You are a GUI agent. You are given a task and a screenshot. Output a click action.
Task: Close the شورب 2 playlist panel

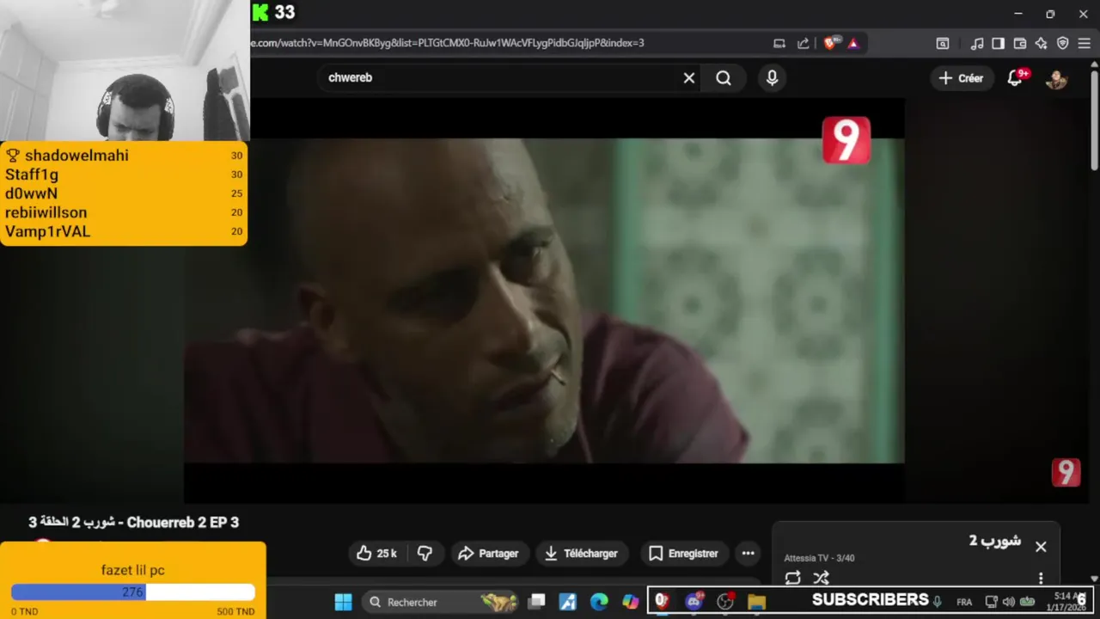click(1041, 547)
